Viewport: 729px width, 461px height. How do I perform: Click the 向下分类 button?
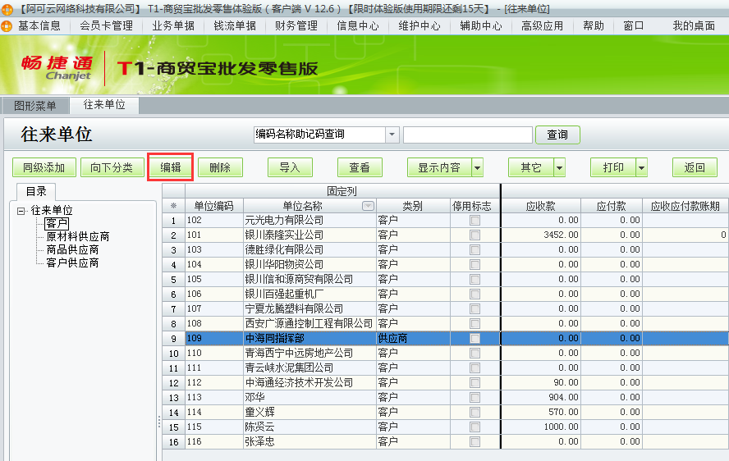click(x=112, y=168)
